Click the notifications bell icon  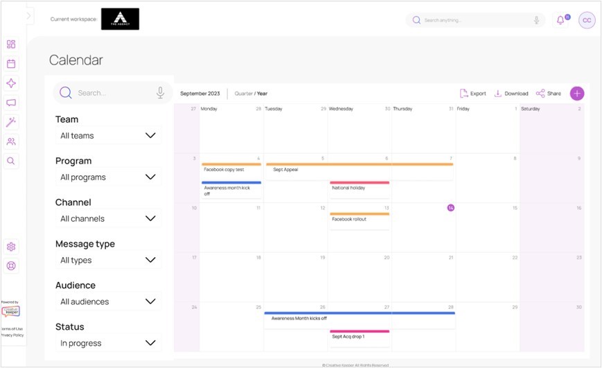560,20
